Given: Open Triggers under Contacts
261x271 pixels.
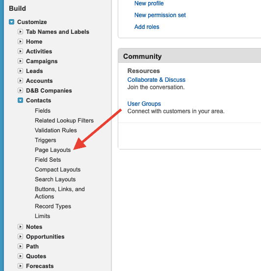Looking at the screenshot, I should click(46, 140).
